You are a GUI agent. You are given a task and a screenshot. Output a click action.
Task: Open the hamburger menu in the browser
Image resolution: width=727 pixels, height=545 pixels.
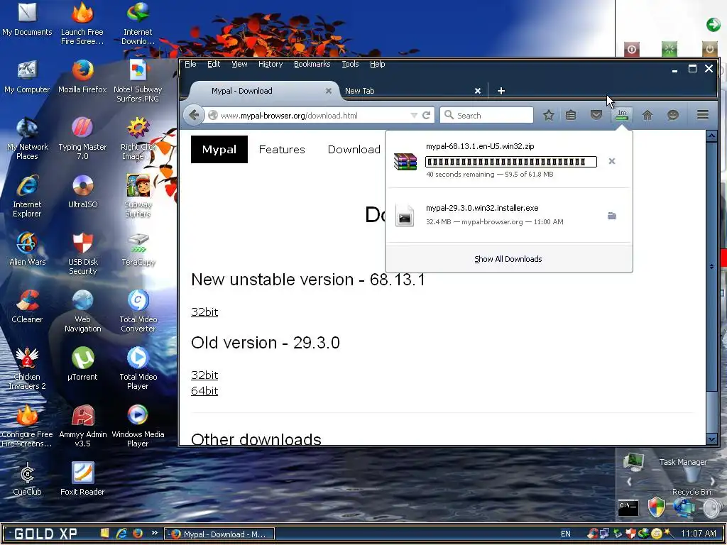point(702,115)
